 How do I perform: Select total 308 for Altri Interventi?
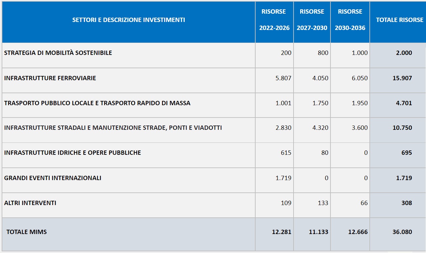tap(407, 203)
